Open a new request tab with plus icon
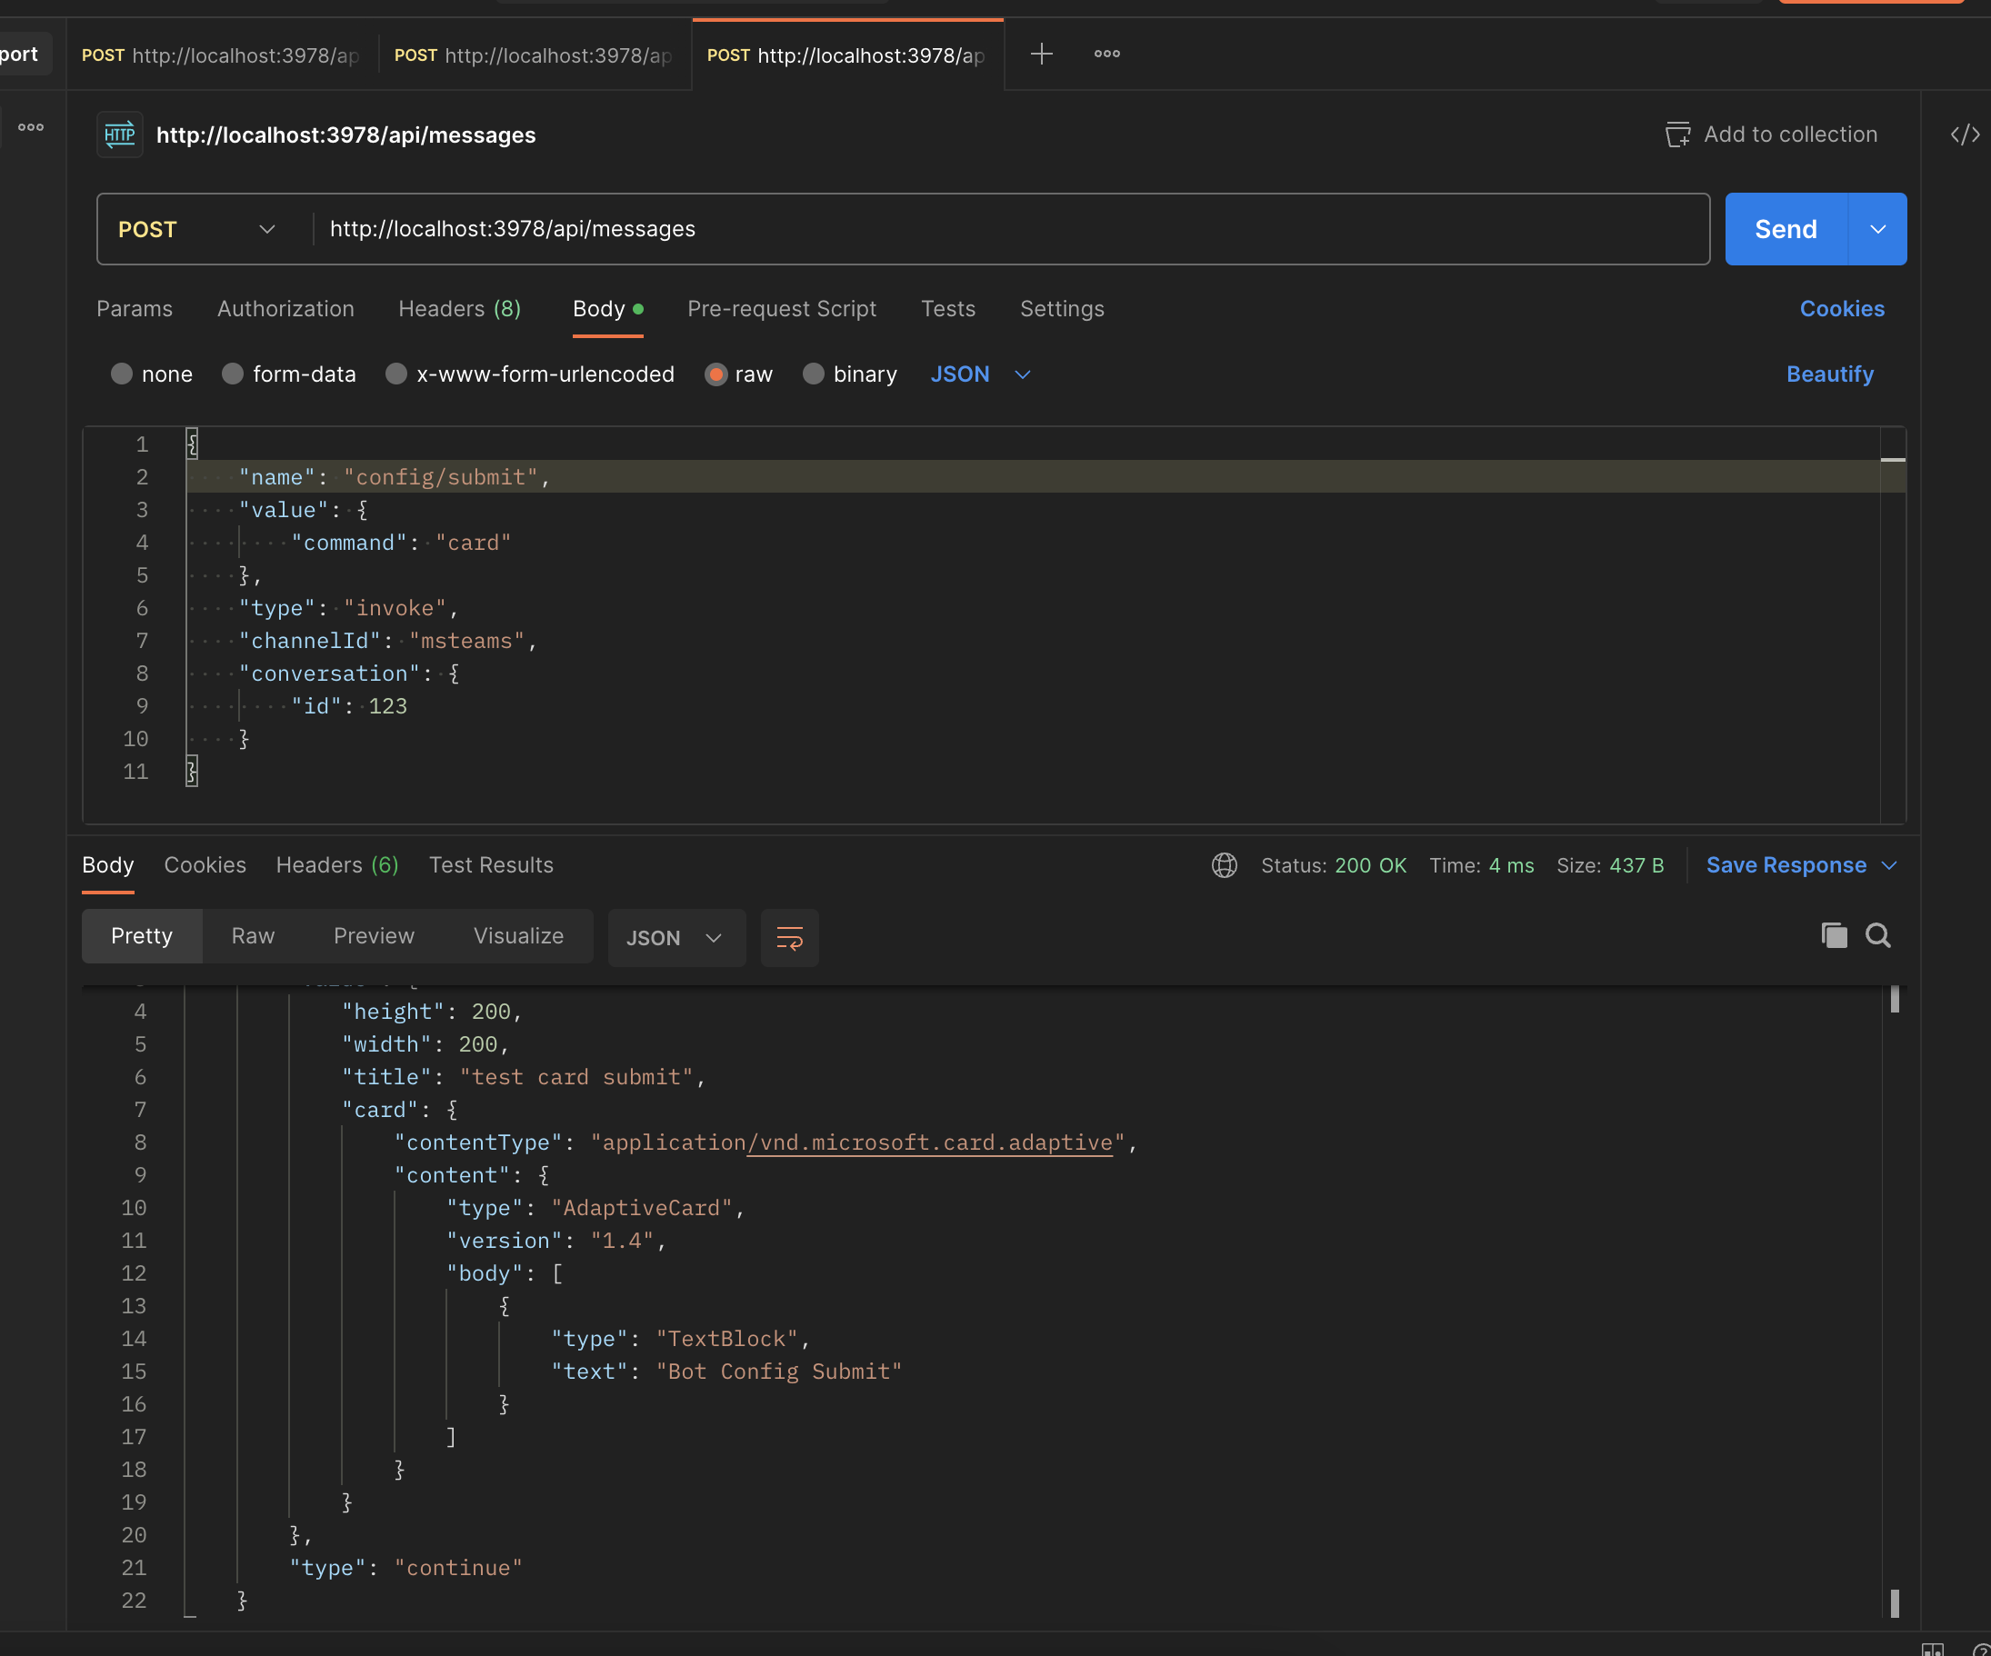The image size is (1991, 1656). [x=1041, y=54]
